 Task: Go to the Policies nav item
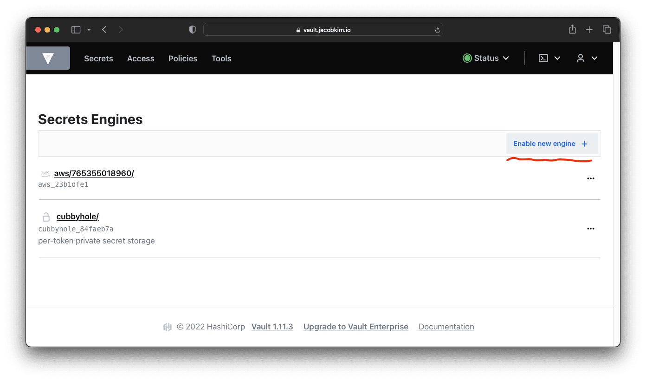[x=182, y=59]
